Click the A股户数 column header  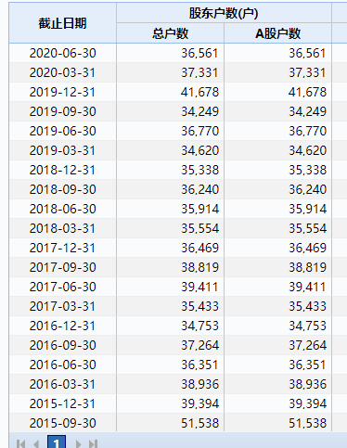(277, 33)
